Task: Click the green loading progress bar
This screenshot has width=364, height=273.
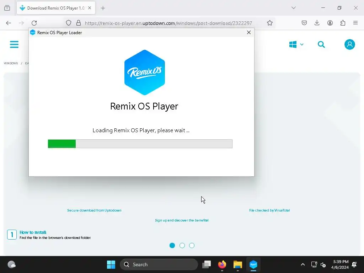Action: 140,144
